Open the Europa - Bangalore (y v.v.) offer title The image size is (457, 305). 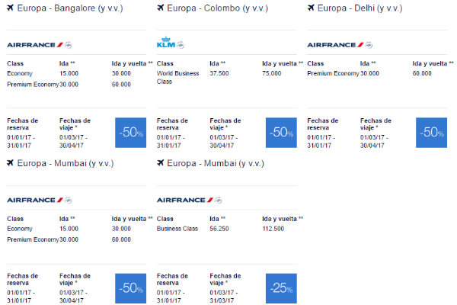tap(70, 8)
